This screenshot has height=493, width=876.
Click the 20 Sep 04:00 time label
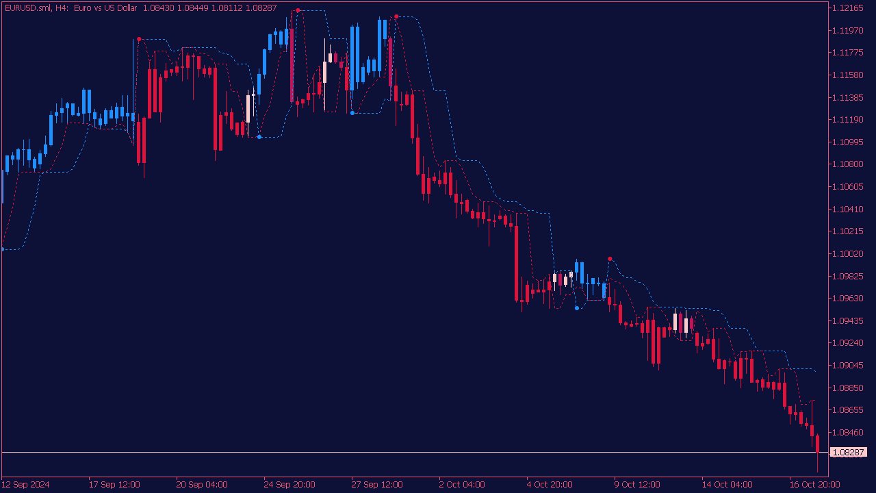(202, 484)
